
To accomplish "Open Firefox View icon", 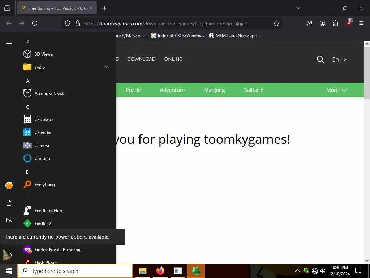I will 7,8.
